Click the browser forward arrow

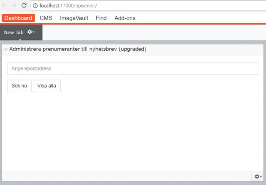[14, 5]
